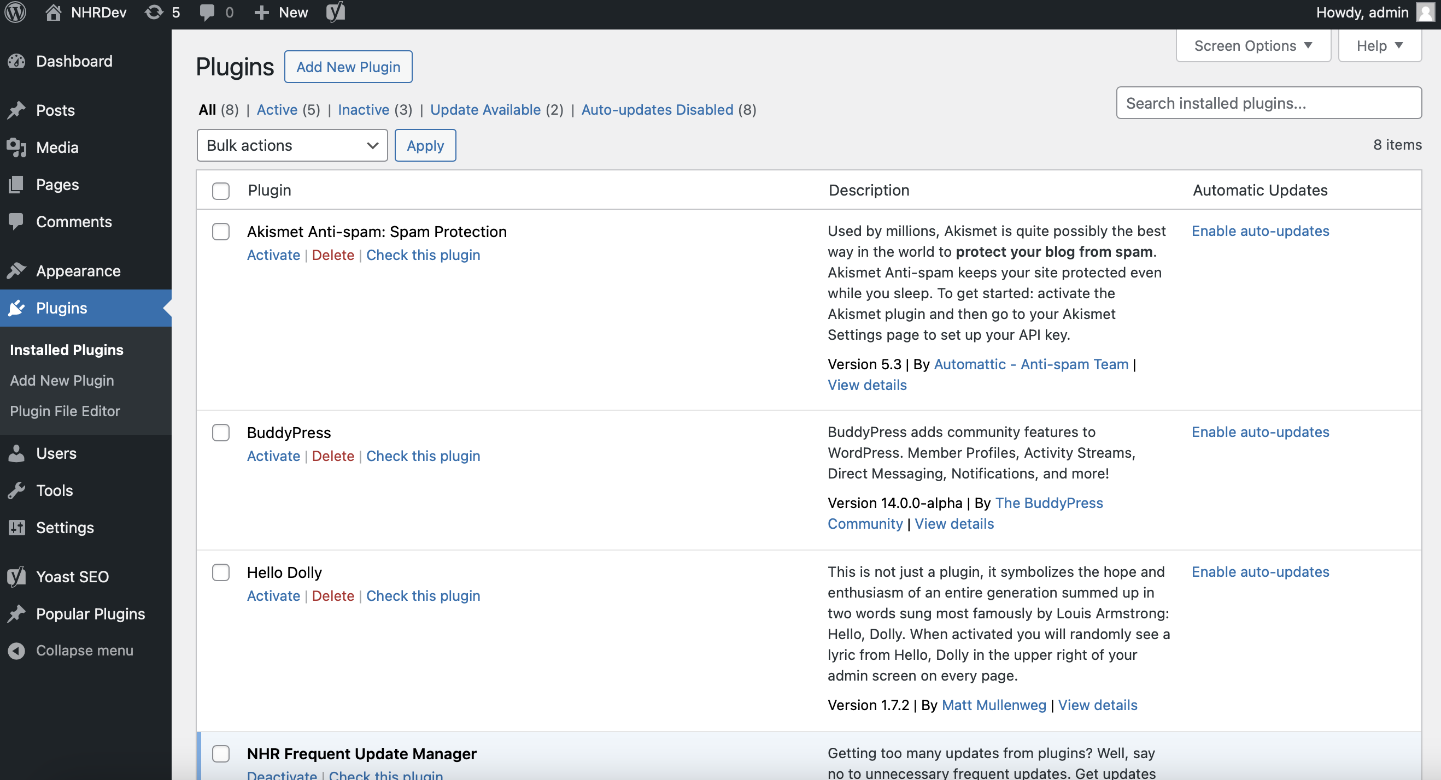Check this plugin for Akismet
This screenshot has width=1441, height=780.
pos(423,255)
